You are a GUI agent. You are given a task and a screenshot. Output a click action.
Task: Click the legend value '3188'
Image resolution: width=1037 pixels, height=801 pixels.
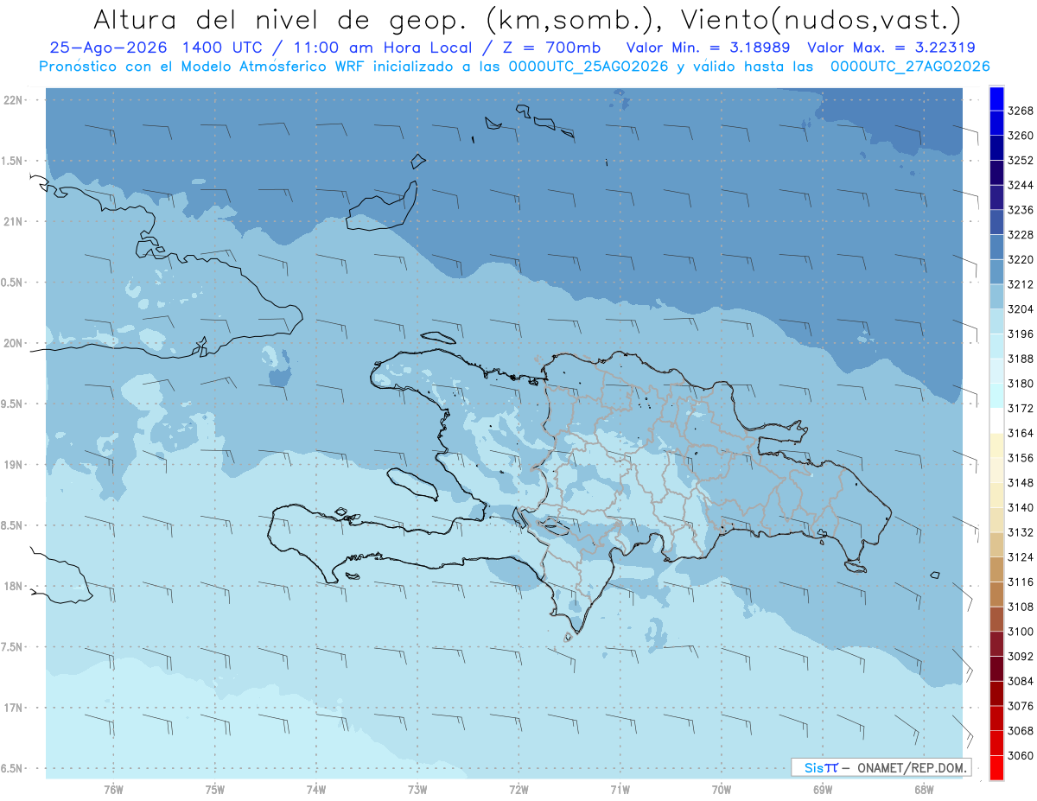coord(1021,359)
